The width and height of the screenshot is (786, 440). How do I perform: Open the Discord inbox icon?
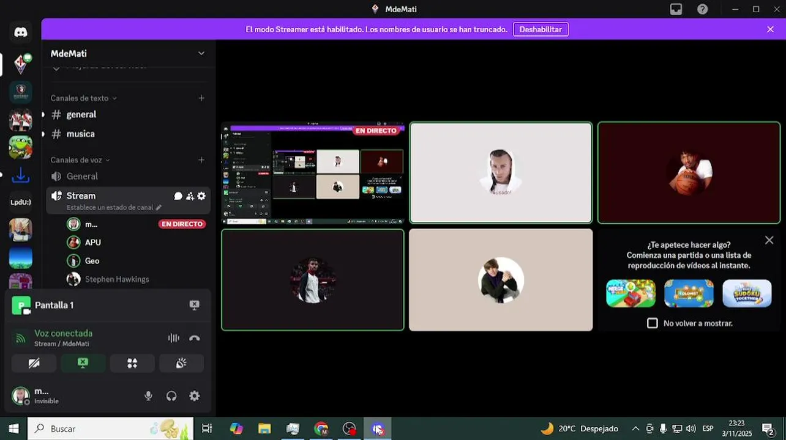(676, 9)
